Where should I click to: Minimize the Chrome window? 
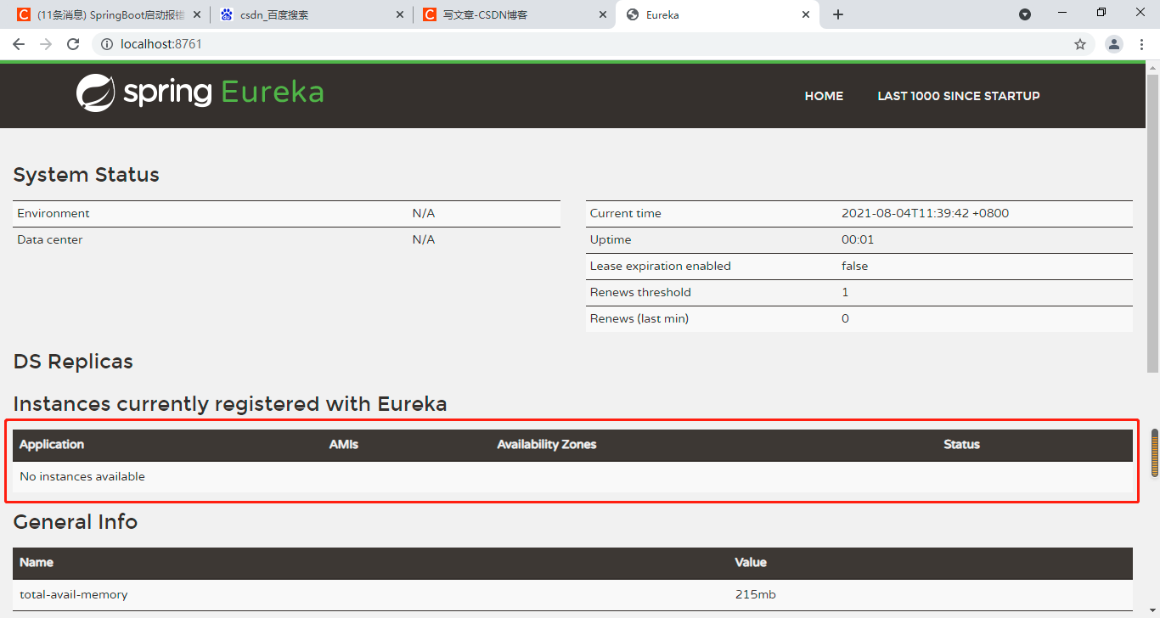[1062, 13]
